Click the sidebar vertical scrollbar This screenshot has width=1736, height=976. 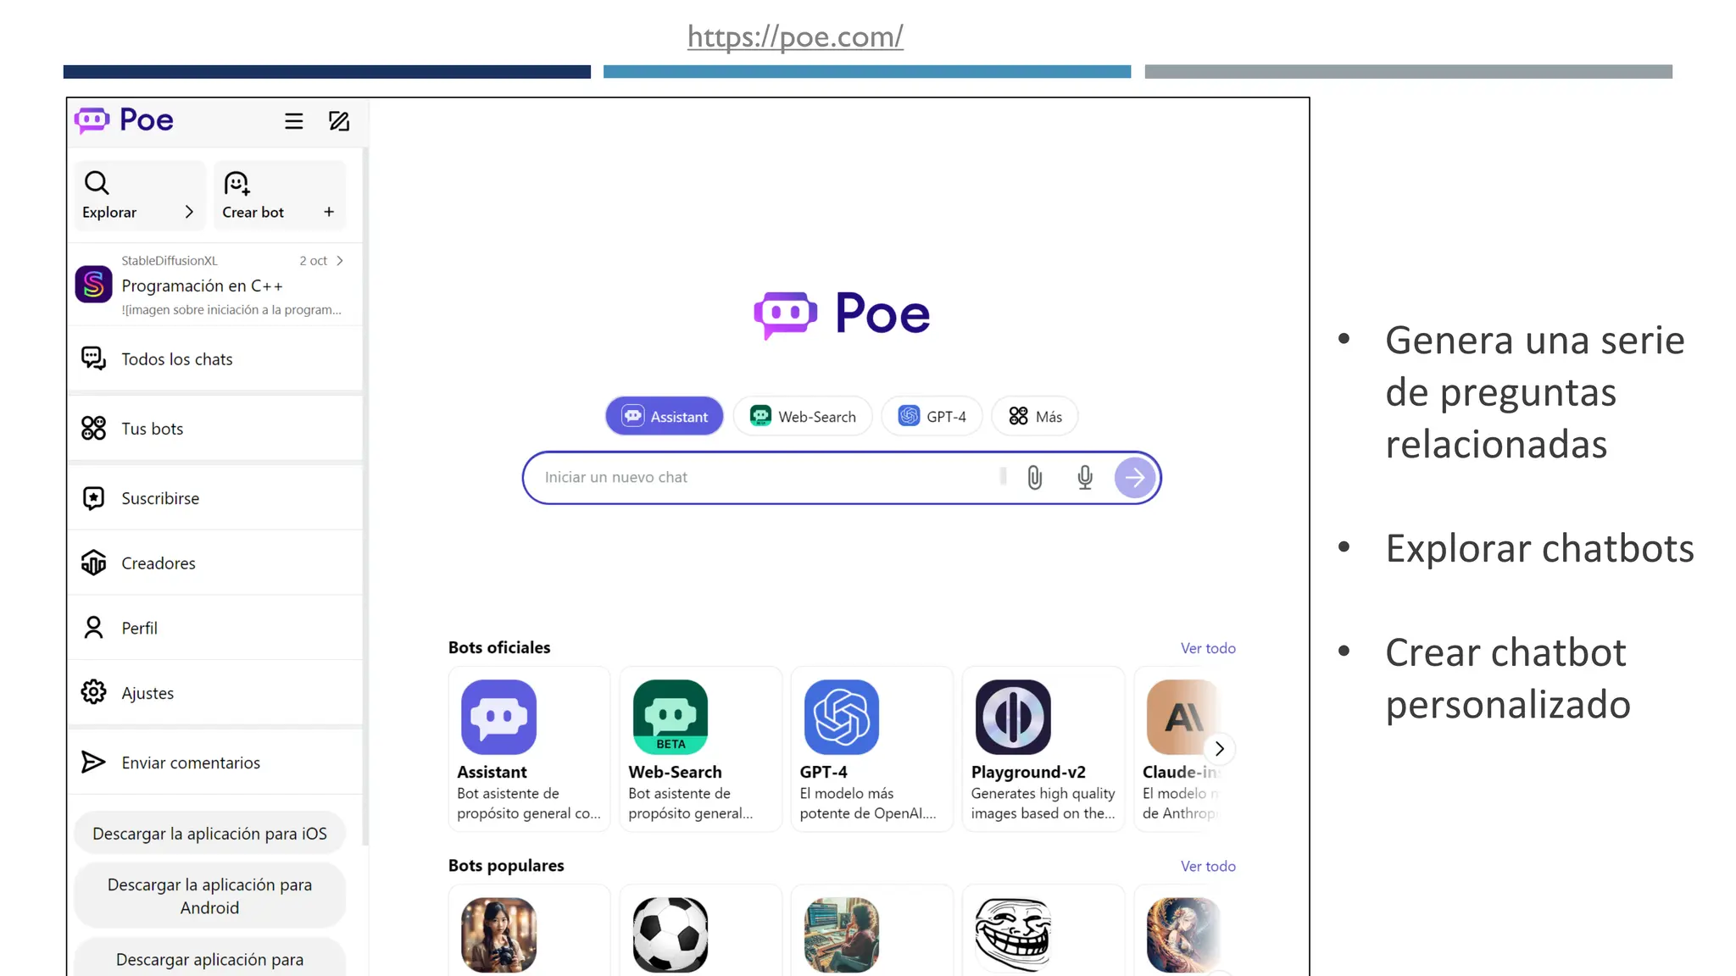coord(365,496)
